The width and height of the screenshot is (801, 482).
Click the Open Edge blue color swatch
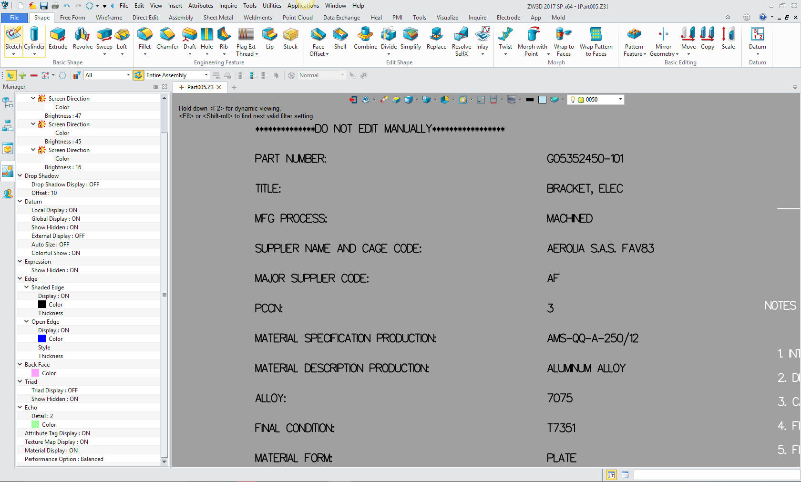(x=42, y=338)
